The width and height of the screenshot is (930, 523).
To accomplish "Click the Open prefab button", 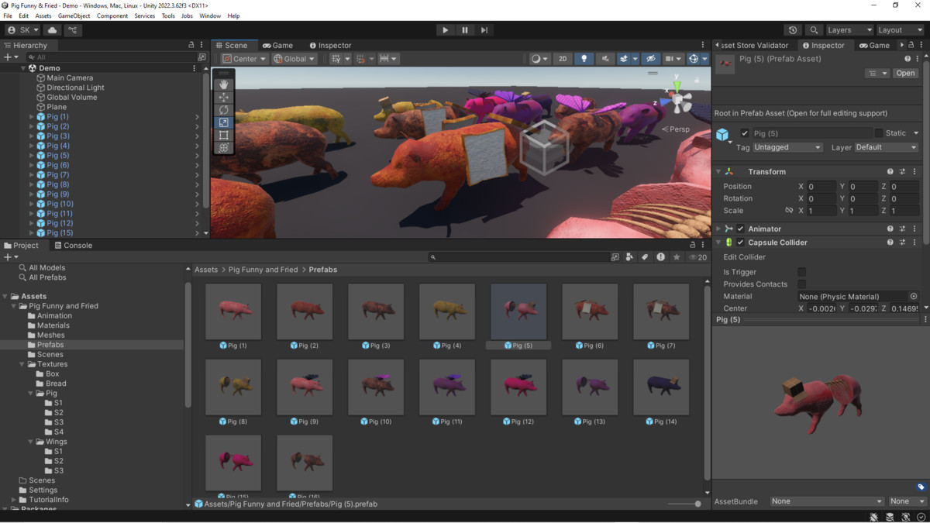I will point(905,73).
